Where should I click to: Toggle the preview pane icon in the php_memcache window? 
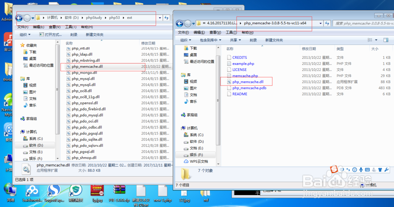[x=386, y=40]
